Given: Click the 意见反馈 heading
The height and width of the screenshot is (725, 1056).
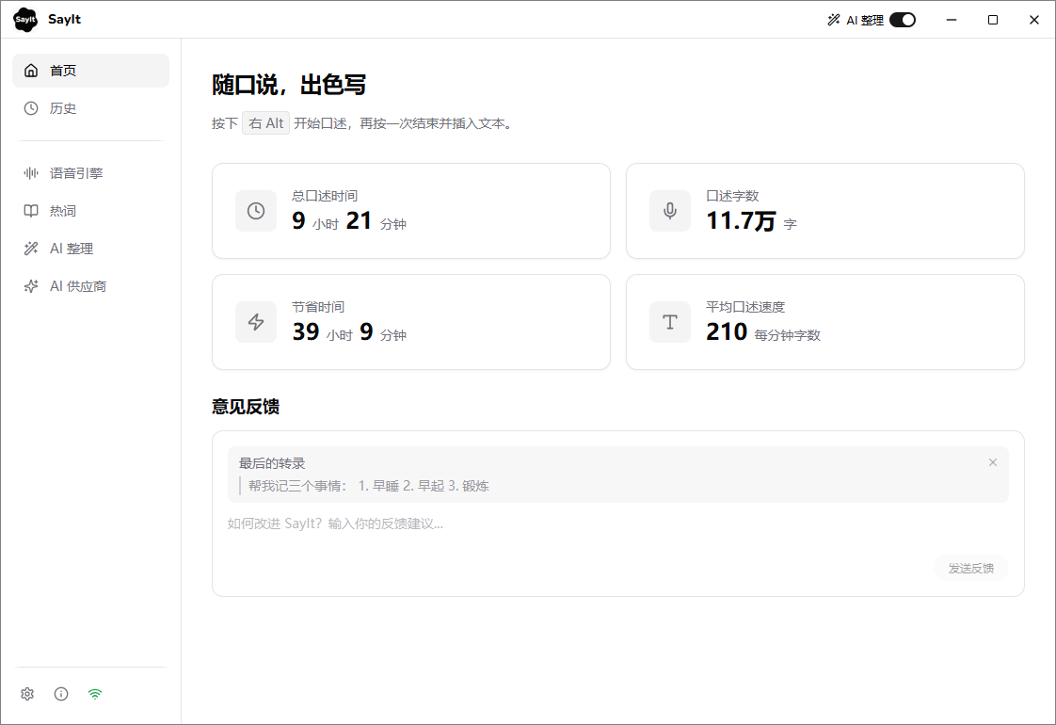Looking at the screenshot, I should (x=246, y=407).
